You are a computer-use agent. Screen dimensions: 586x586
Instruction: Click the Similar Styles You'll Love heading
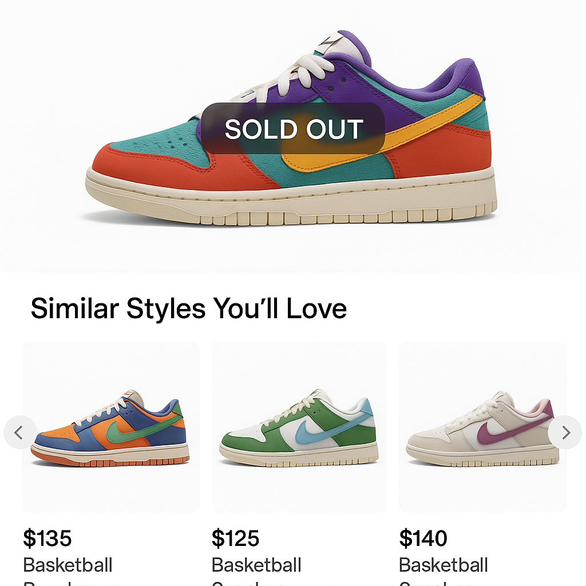point(189,308)
